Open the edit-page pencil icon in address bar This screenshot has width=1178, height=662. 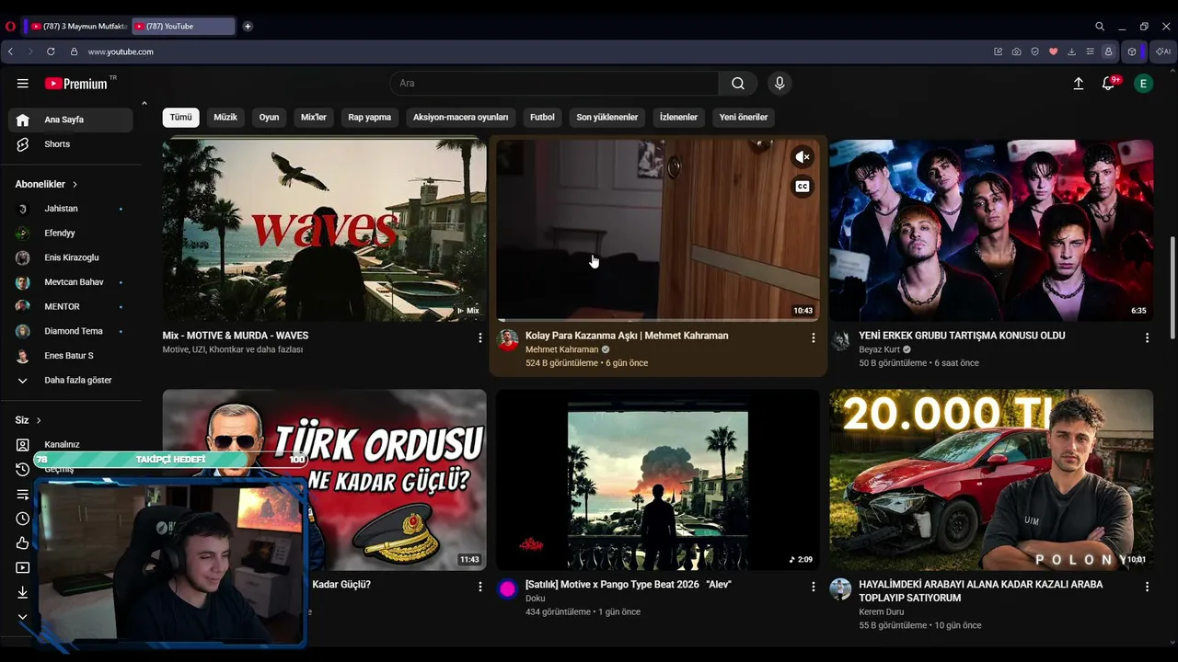coord(998,51)
